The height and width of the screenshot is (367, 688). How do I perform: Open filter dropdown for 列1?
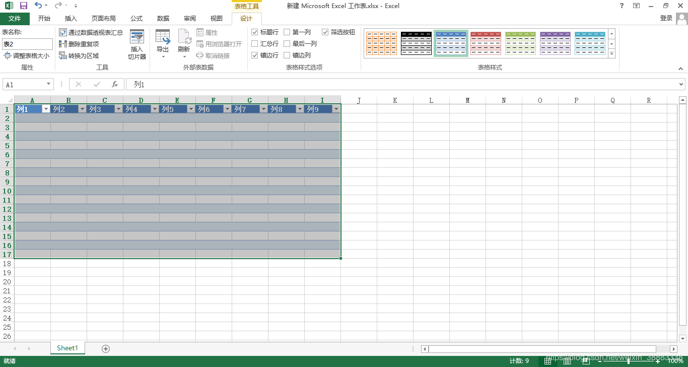tap(46, 109)
